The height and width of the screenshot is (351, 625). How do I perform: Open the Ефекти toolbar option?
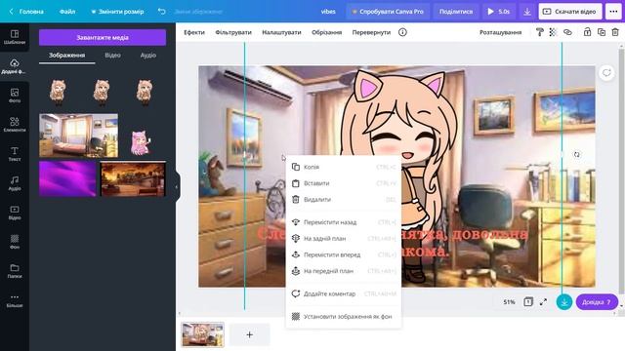pos(194,32)
